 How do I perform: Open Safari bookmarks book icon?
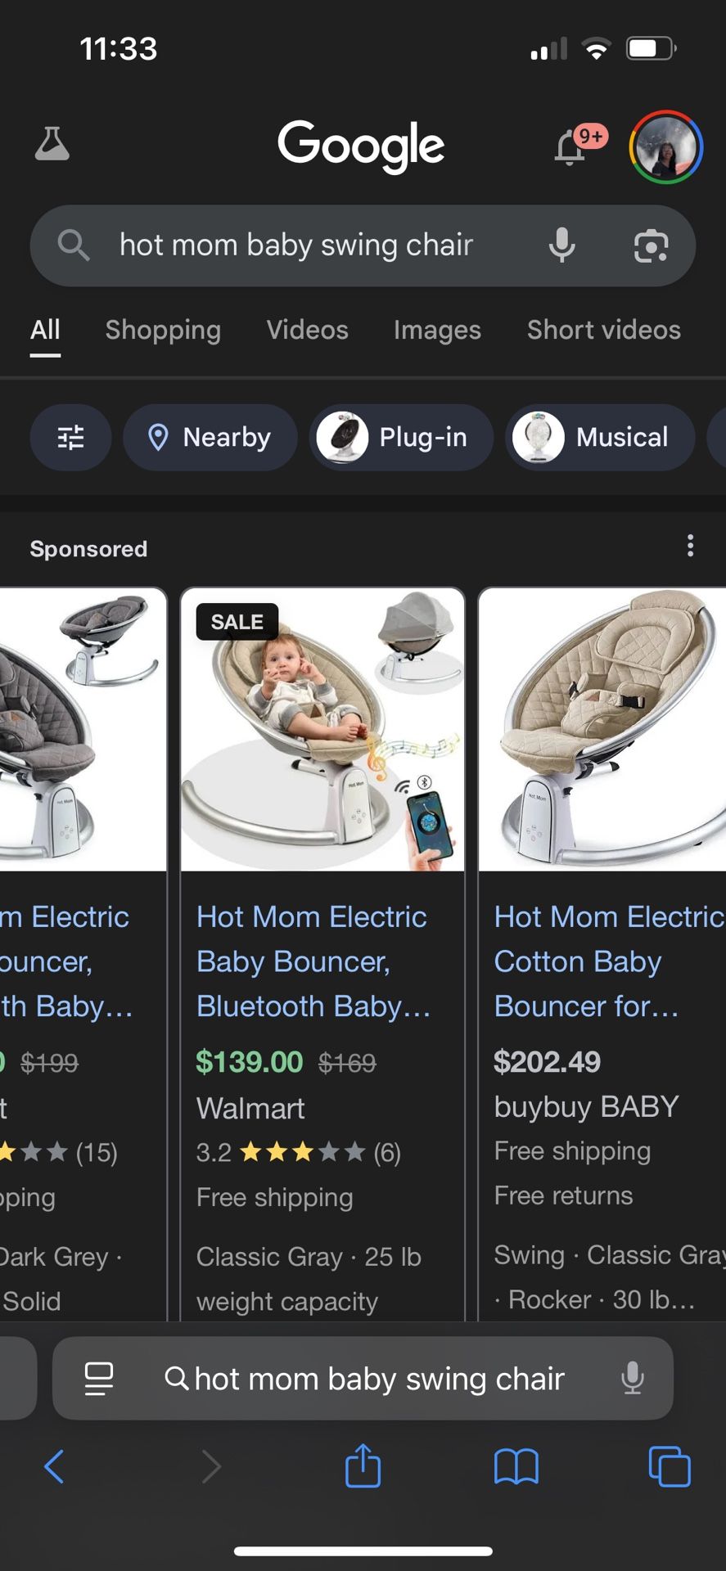(516, 1465)
